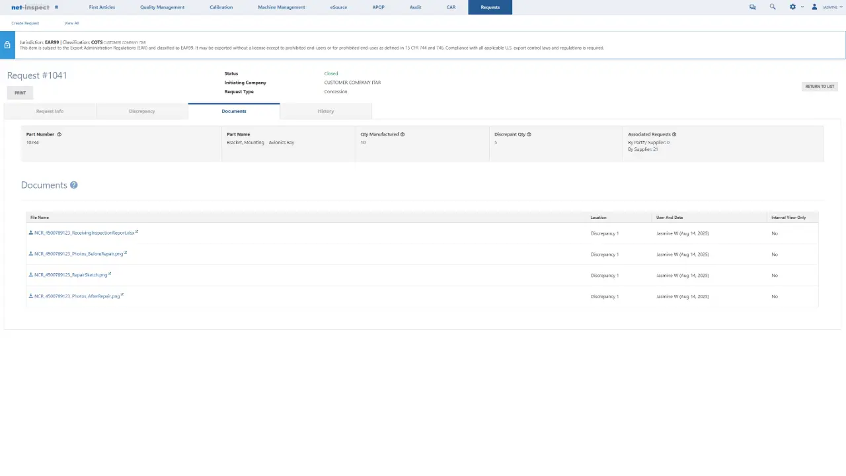
Task: Open the History tab
Action: (325, 111)
